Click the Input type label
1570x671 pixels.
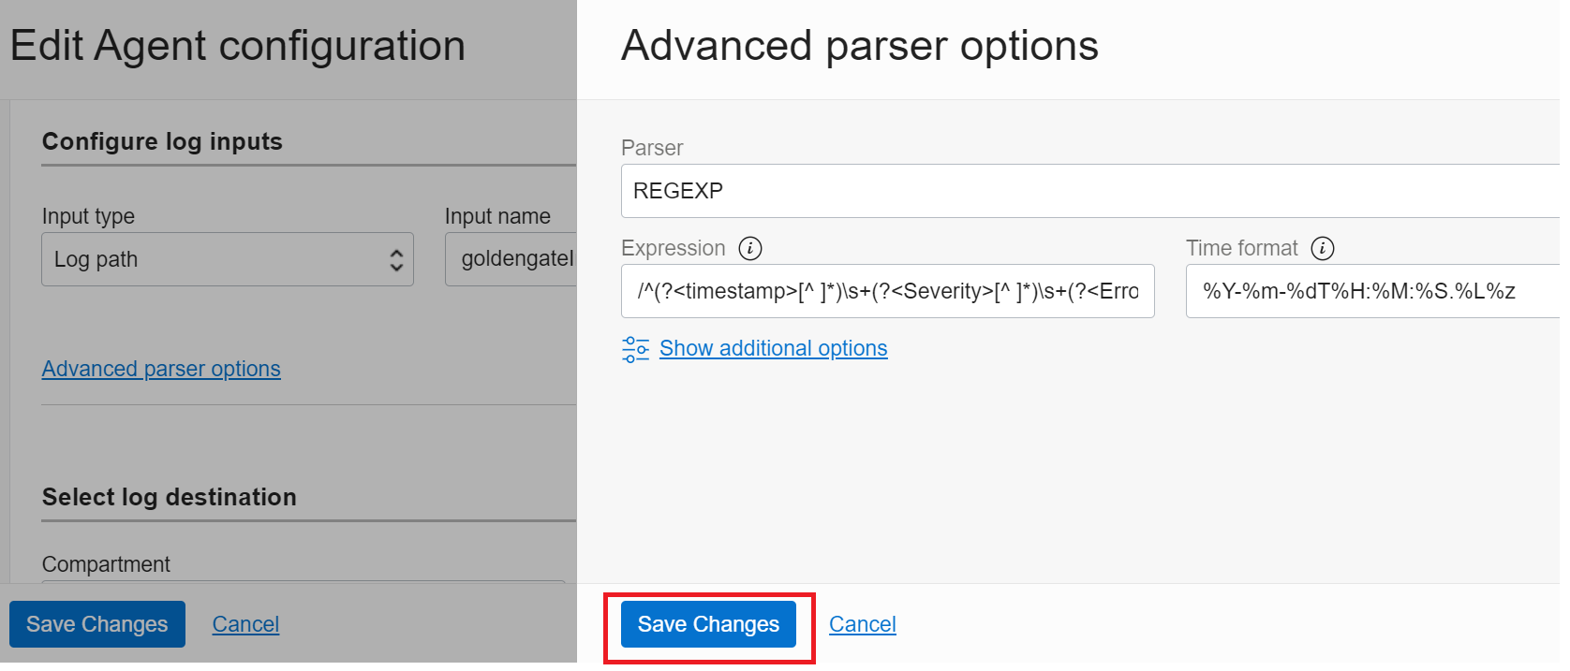tap(88, 216)
